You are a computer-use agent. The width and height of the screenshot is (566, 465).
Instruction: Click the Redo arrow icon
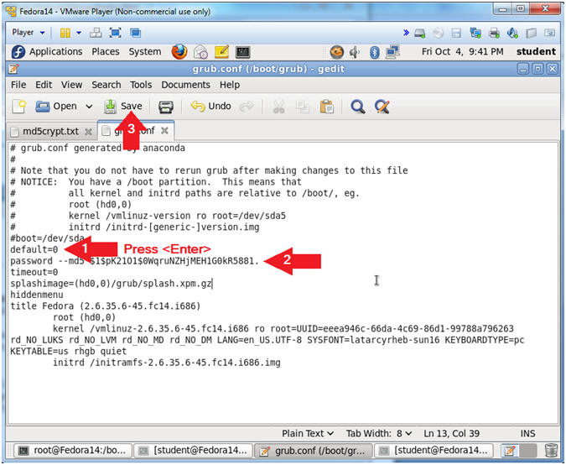pyautogui.click(x=247, y=107)
